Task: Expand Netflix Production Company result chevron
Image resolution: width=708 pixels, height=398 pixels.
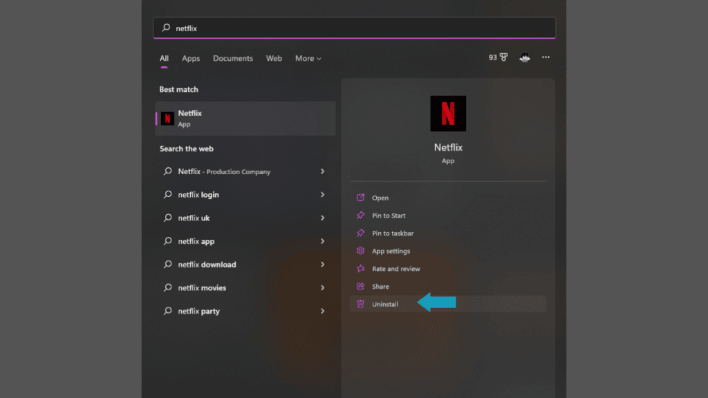Action: 322,171
